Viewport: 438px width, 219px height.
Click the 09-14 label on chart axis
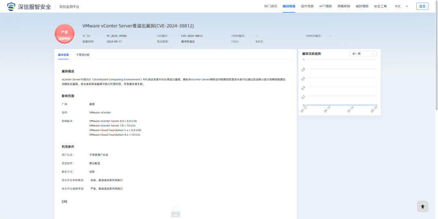pos(327,109)
